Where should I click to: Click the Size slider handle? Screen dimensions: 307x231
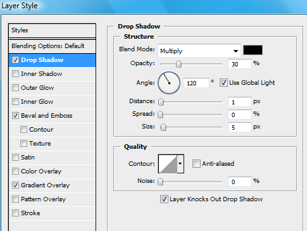point(163,127)
